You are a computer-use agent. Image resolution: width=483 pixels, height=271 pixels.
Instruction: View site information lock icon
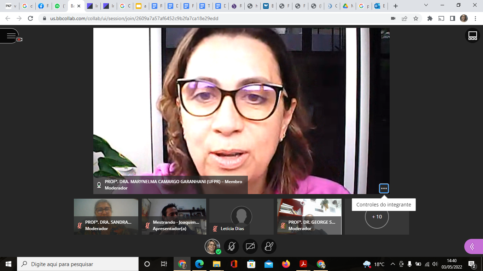[x=45, y=18]
